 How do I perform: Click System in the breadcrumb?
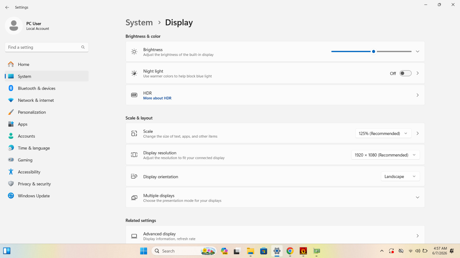point(139,23)
